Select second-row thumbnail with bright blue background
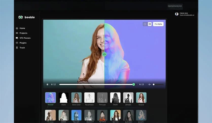This screenshot has height=123, width=212. click(x=76, y=115)
